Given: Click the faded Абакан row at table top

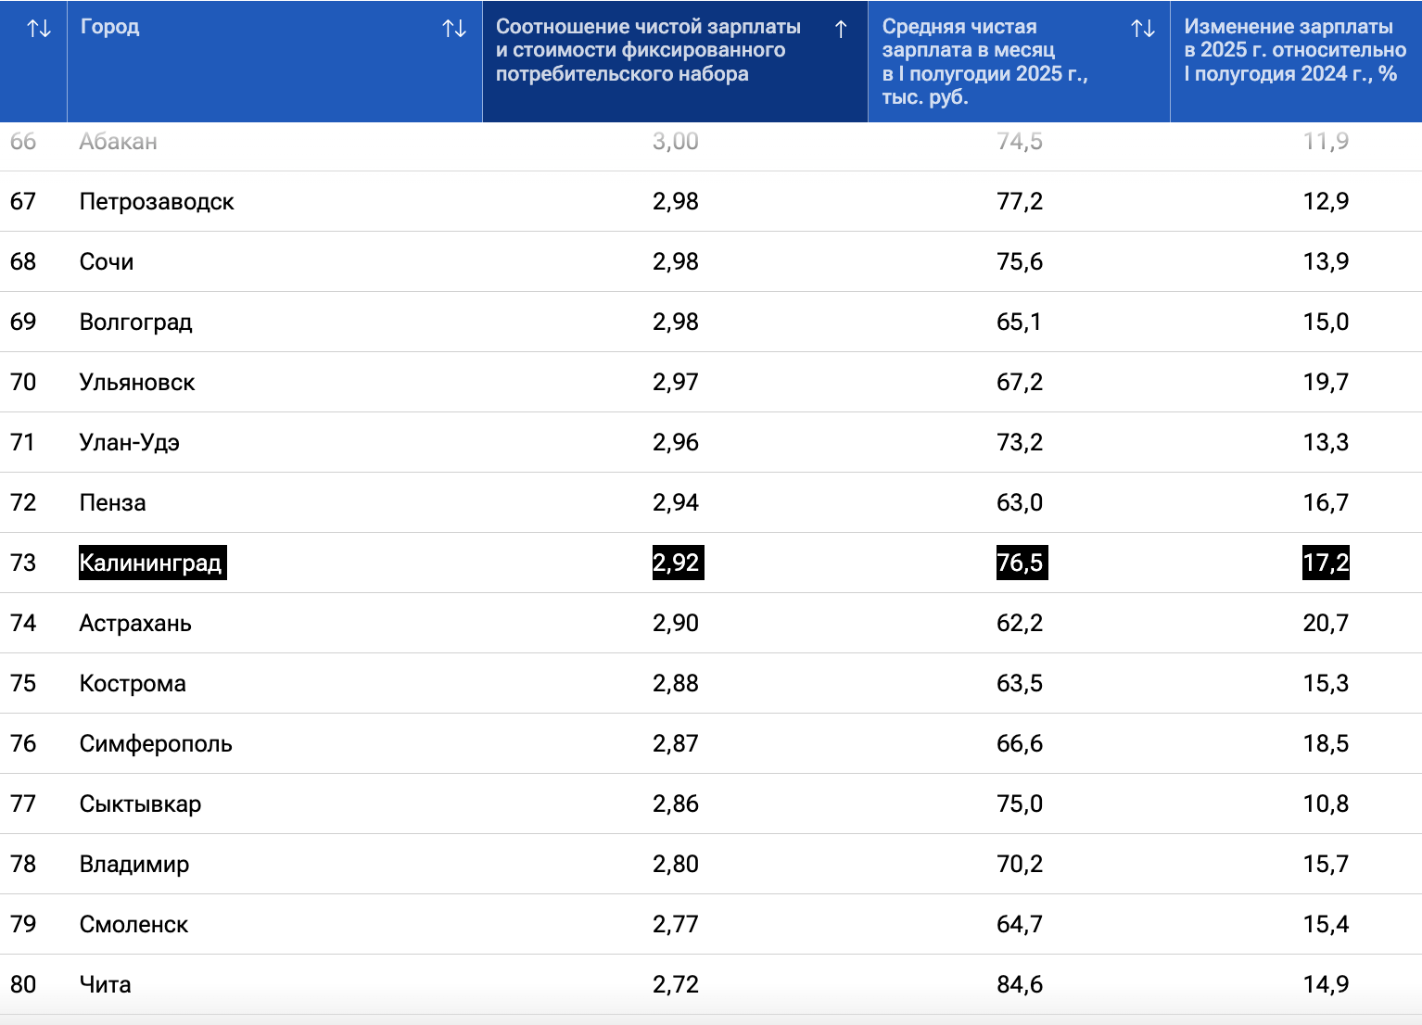Looking at the screenshot, I should [118, 142].
